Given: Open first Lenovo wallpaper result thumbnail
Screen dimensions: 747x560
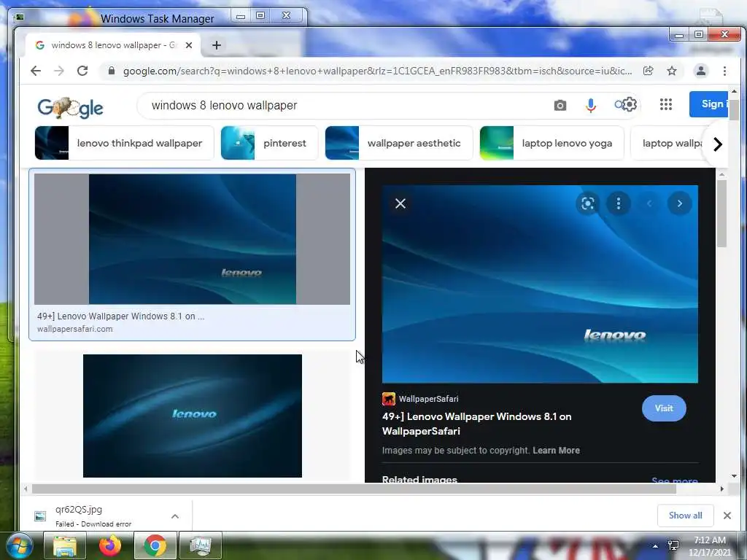Looking at the screenshot, I should [x=192, y=238].
